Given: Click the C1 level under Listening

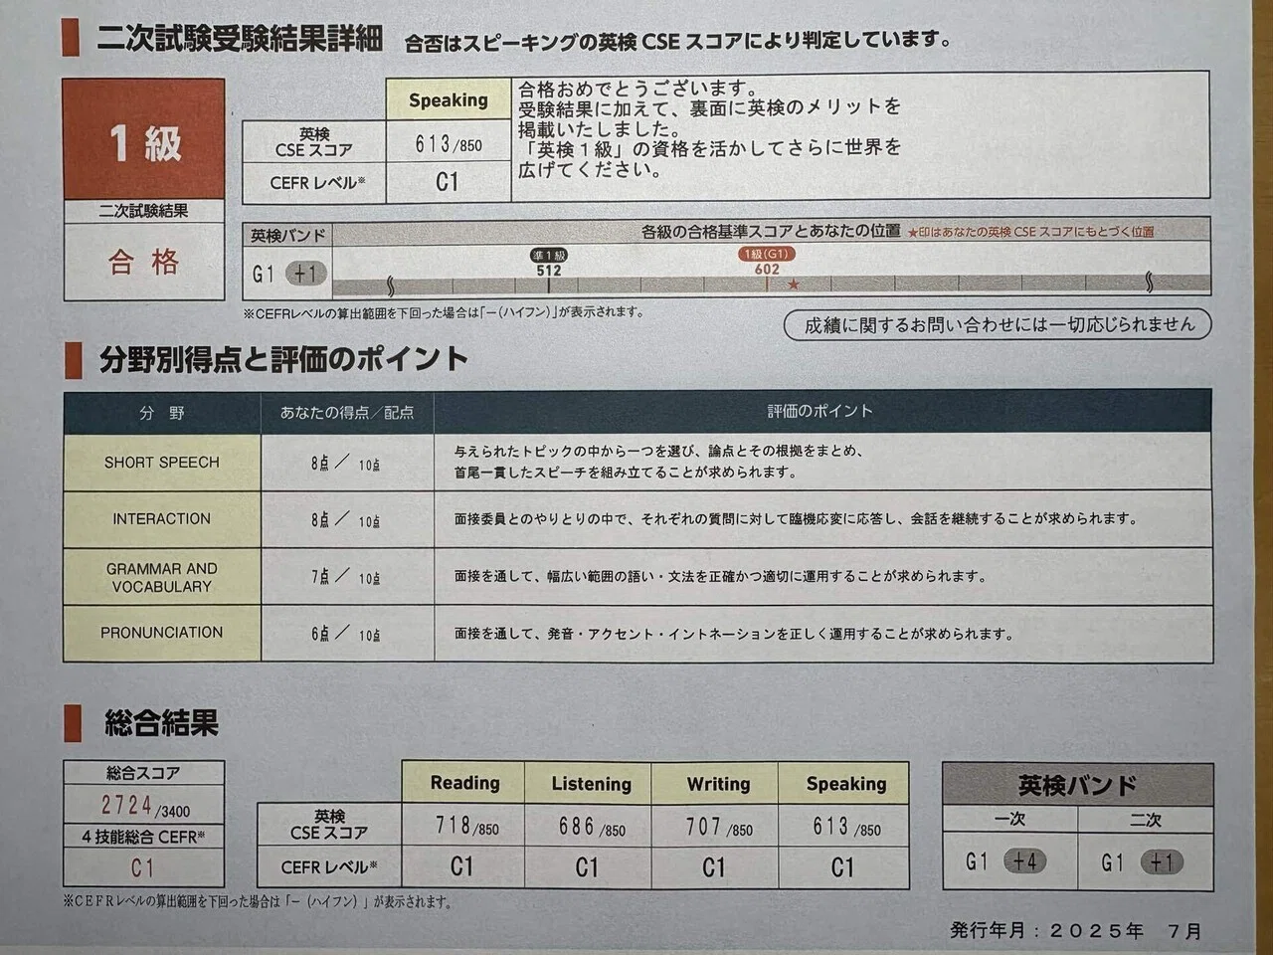Looking at the screenshot, I should (x=588, y=867).
